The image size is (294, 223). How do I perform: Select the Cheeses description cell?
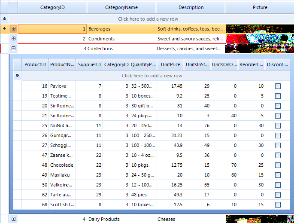click(x=191, y=219)
